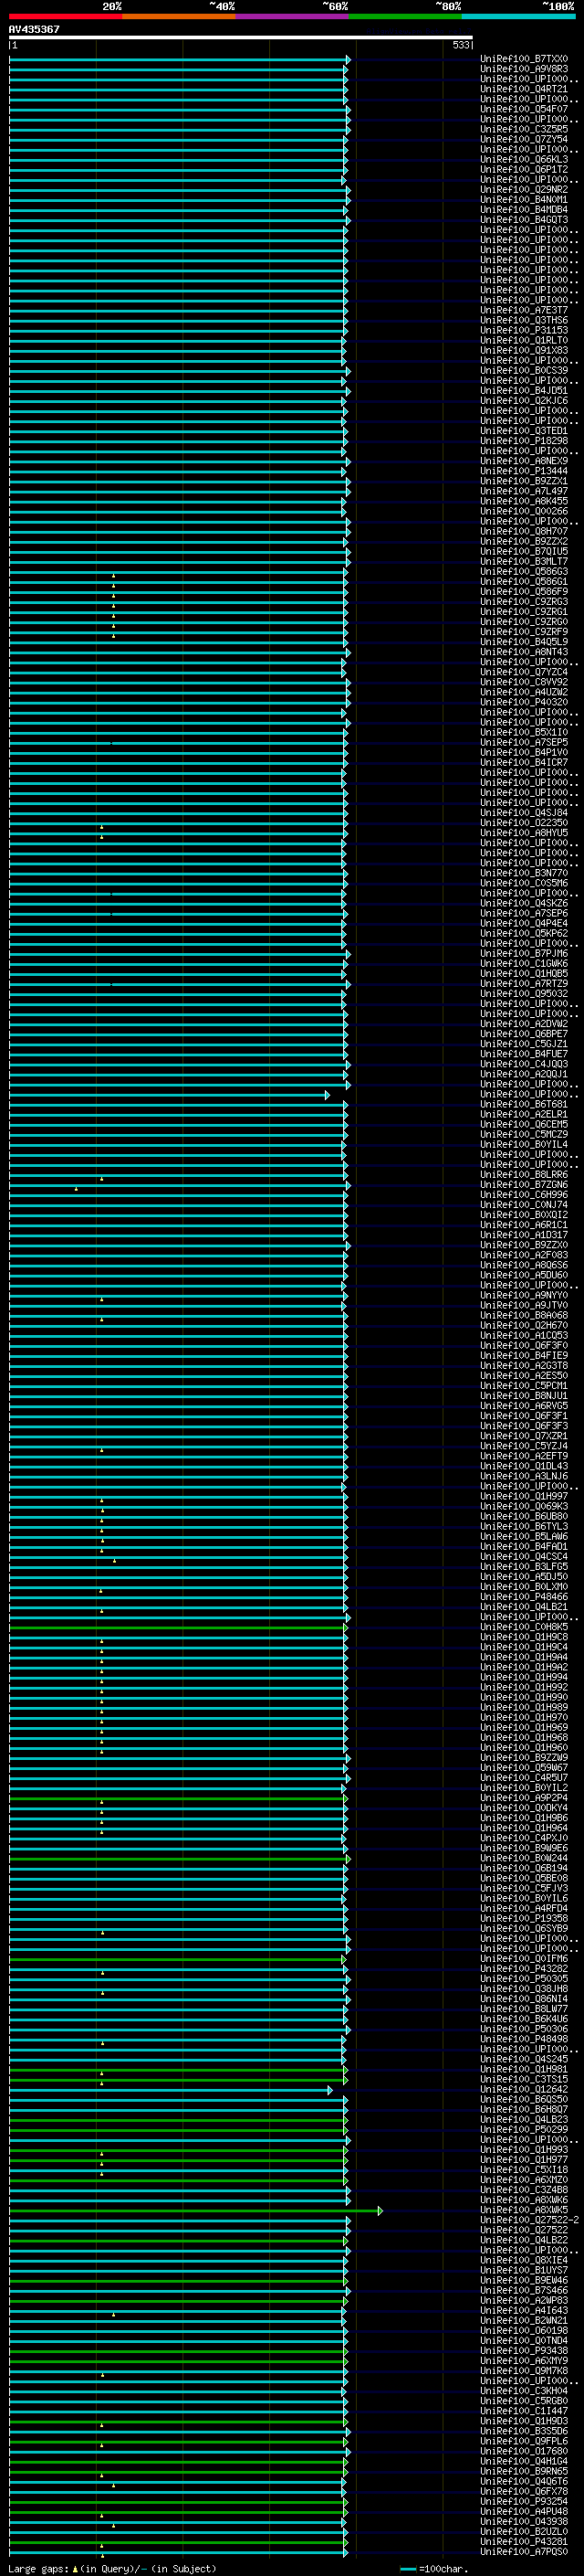Select label UniRef100_B4N0M1

click(524, 200)
